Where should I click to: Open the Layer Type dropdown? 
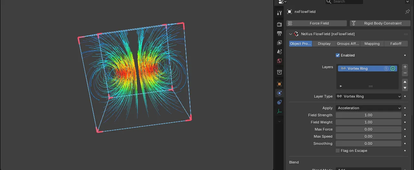coord(369,96)
